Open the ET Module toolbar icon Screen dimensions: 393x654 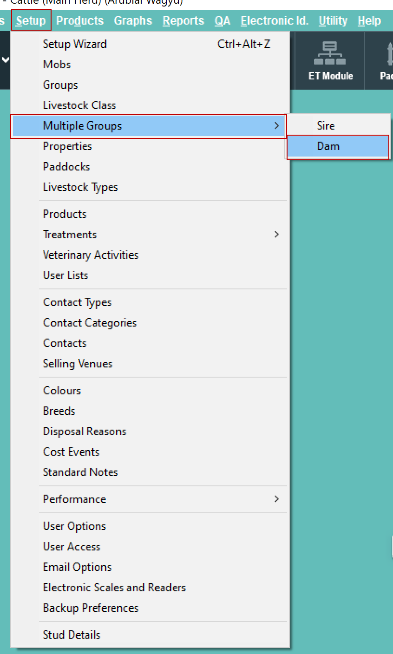coord(330,60)
